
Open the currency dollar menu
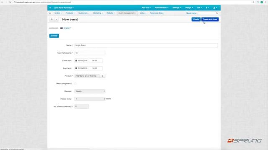coord(207,7)
